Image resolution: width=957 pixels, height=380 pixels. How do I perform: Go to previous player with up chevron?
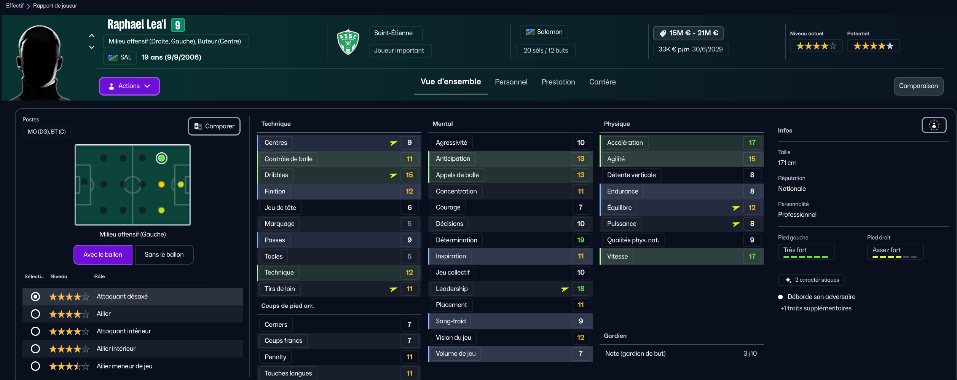tap(92, 36)
